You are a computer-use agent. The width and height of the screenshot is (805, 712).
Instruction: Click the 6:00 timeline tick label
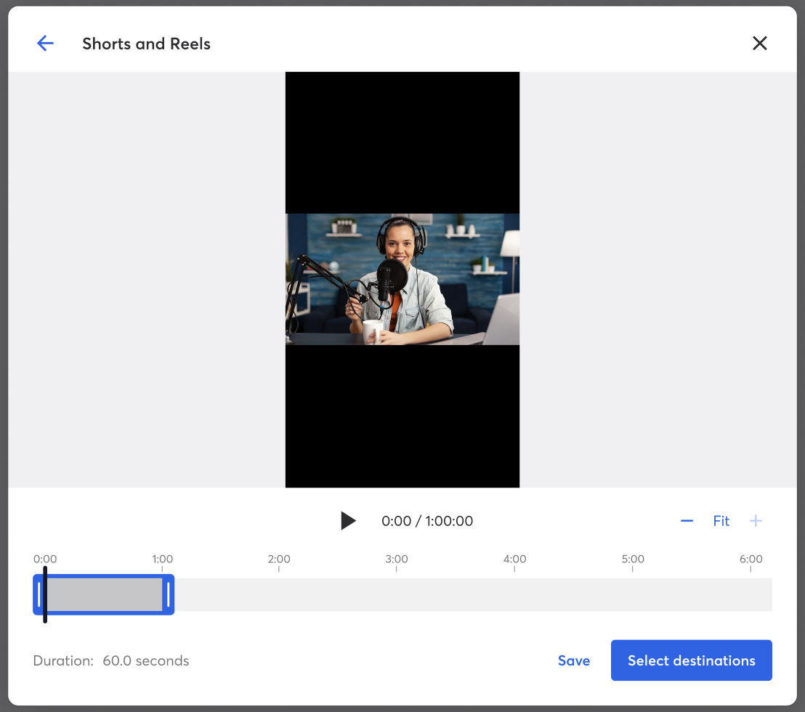(x=751, y=559)
